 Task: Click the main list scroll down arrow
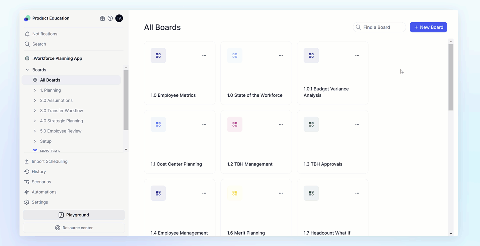coord(451,234)
